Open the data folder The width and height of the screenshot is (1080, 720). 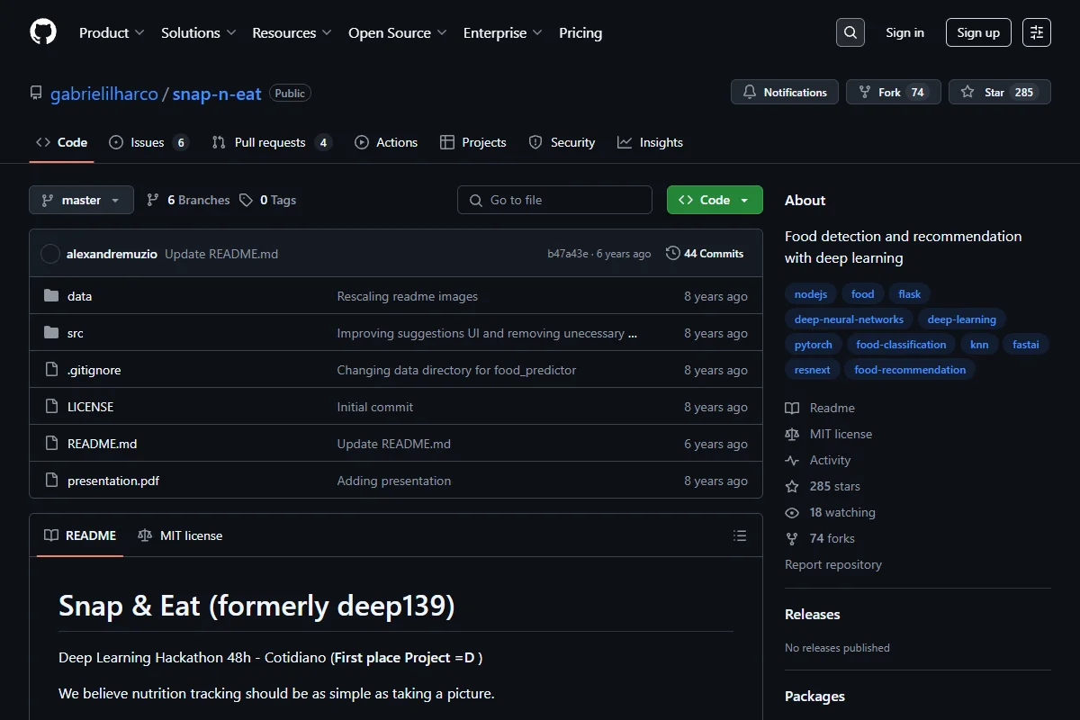pos(79,296)
